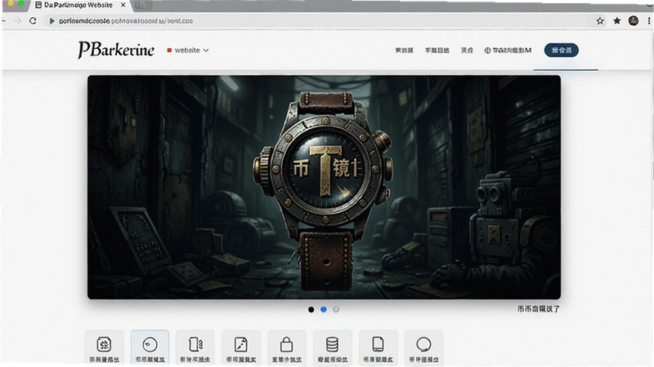Switch to the Da Parlurnoigo Website tab
The width and height of the screenshot is (654, 367).
click(78, 6)
